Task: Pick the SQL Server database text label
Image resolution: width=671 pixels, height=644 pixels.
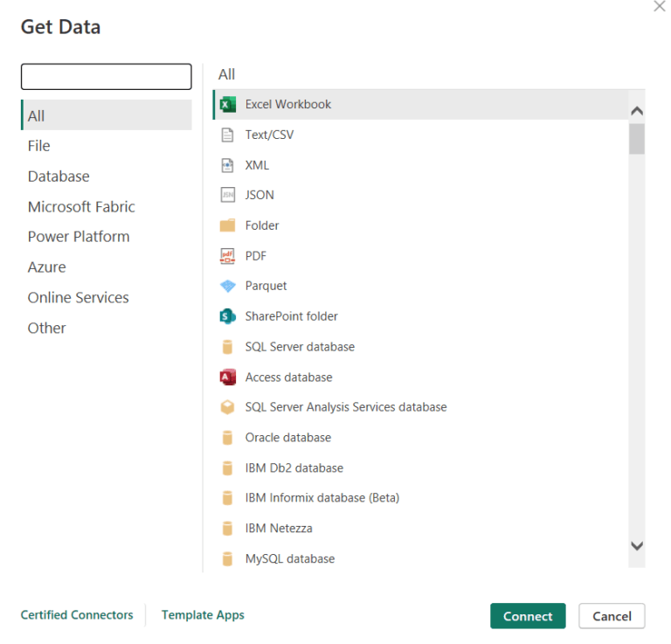Action: pyautogui.click(x=300, y=347)
